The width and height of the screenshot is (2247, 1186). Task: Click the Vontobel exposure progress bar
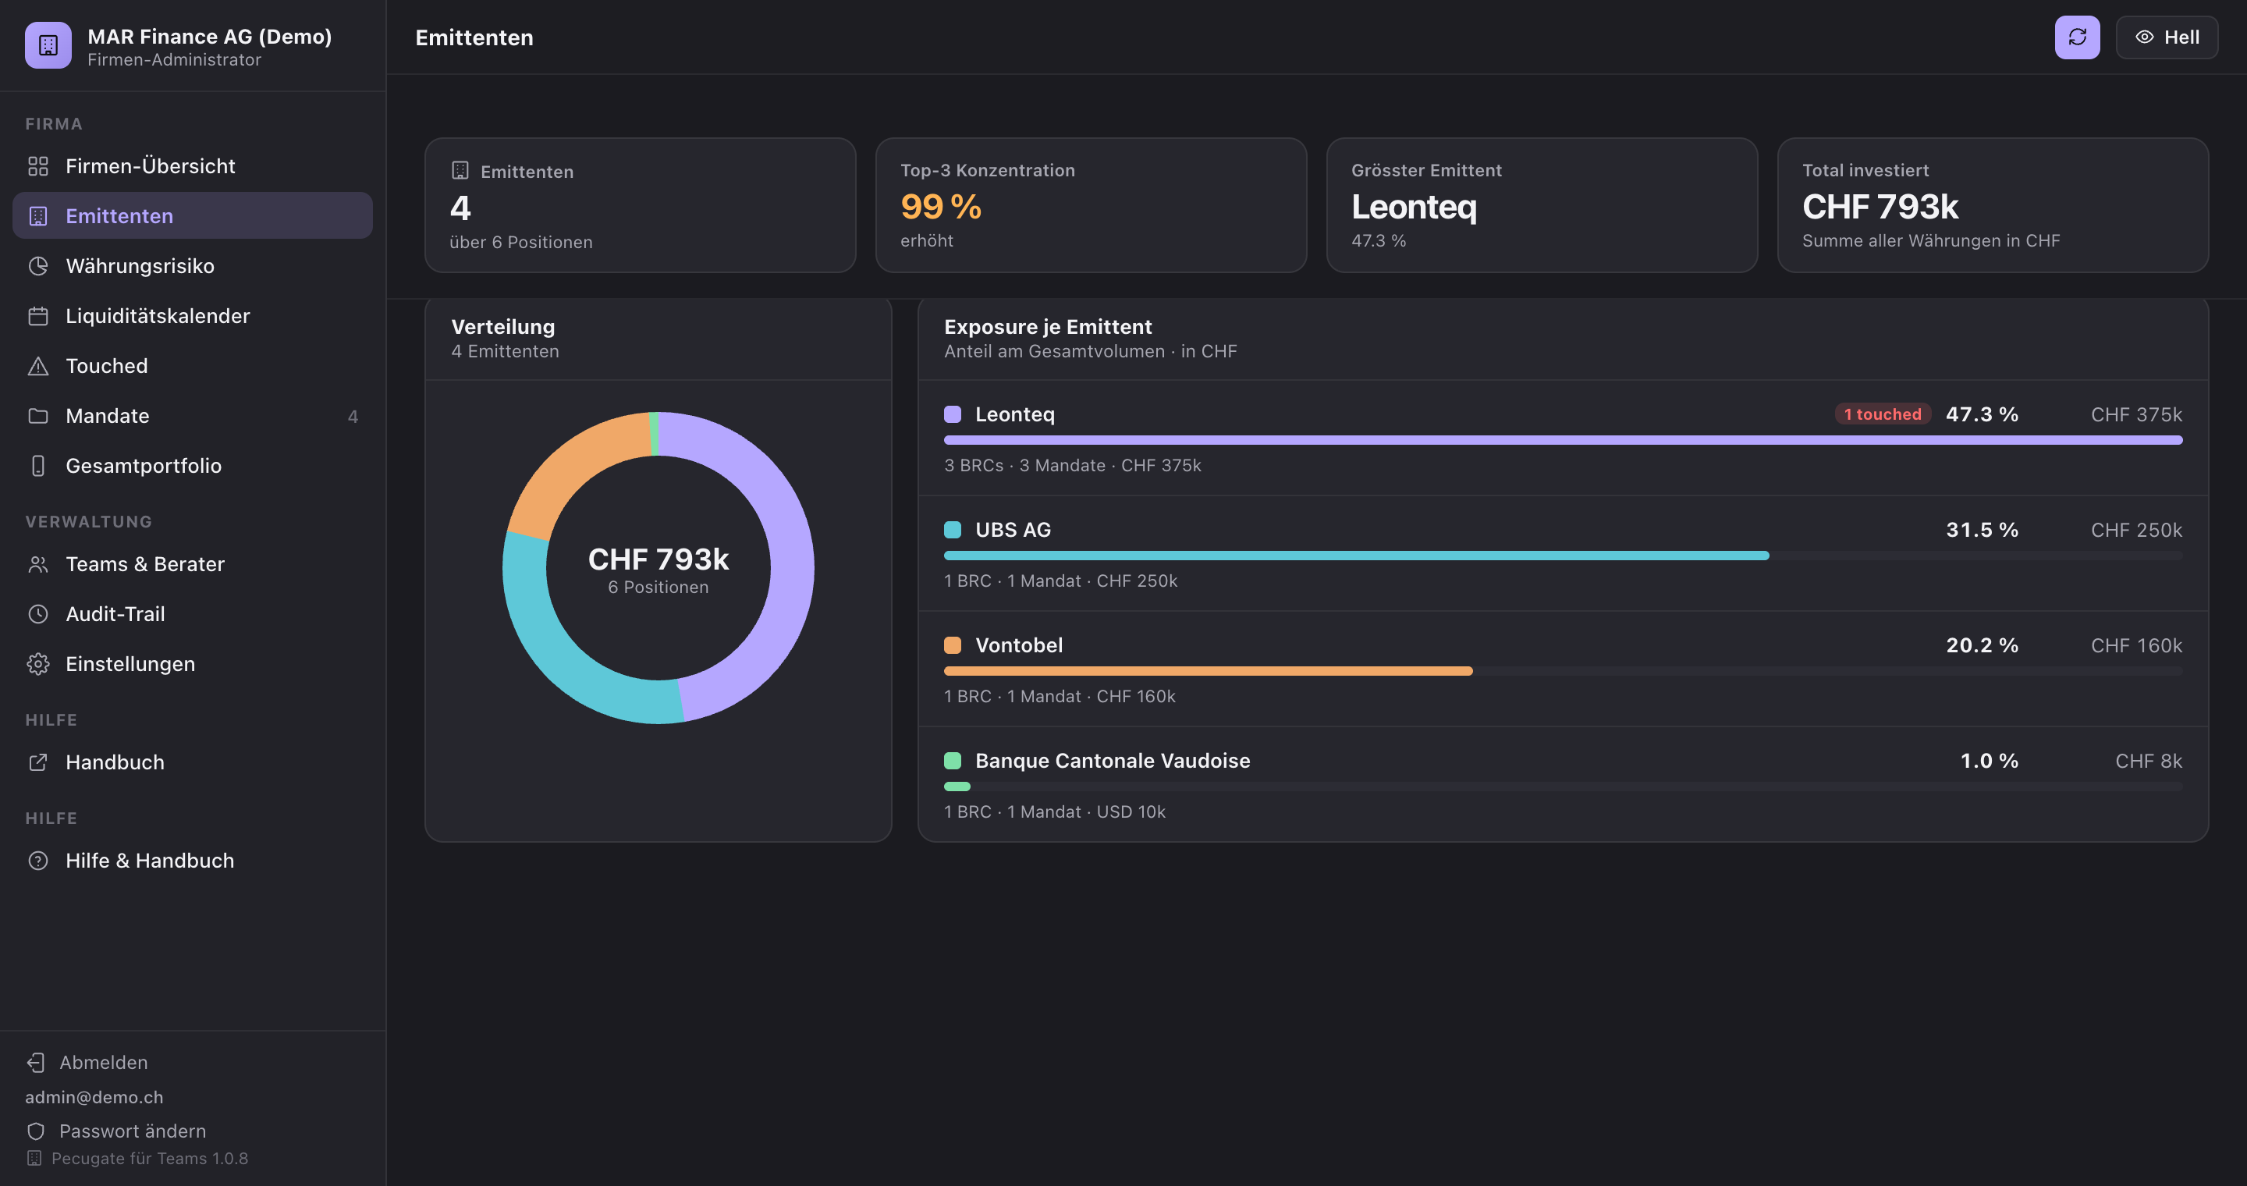tap(1563, 672)
